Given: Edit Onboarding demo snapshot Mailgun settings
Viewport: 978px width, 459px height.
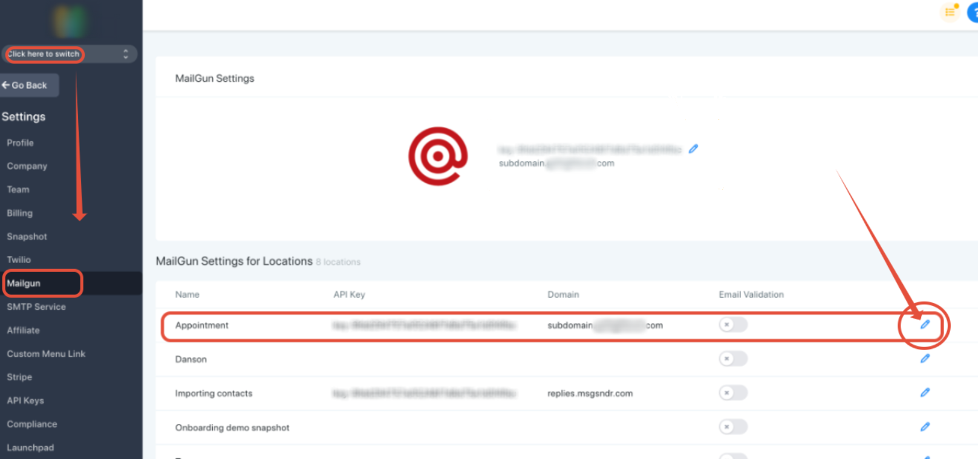Looking at the screenshot, I should tap(925, 427).
